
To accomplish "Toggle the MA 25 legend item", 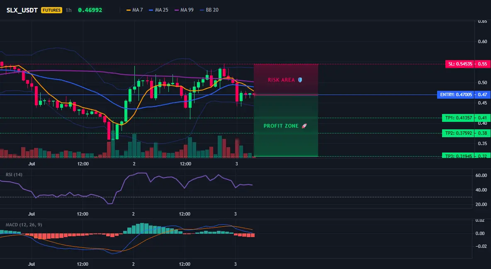I will [x=158, y=10].
